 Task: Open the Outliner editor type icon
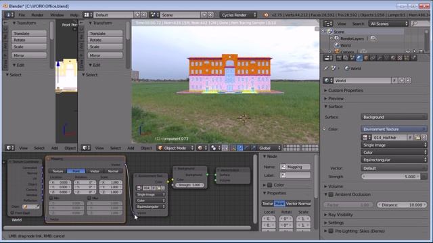(x=327, y=24)
